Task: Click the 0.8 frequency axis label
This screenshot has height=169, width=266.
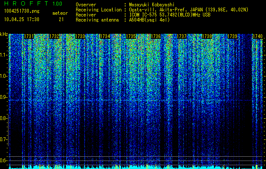Action: [3, 118]
